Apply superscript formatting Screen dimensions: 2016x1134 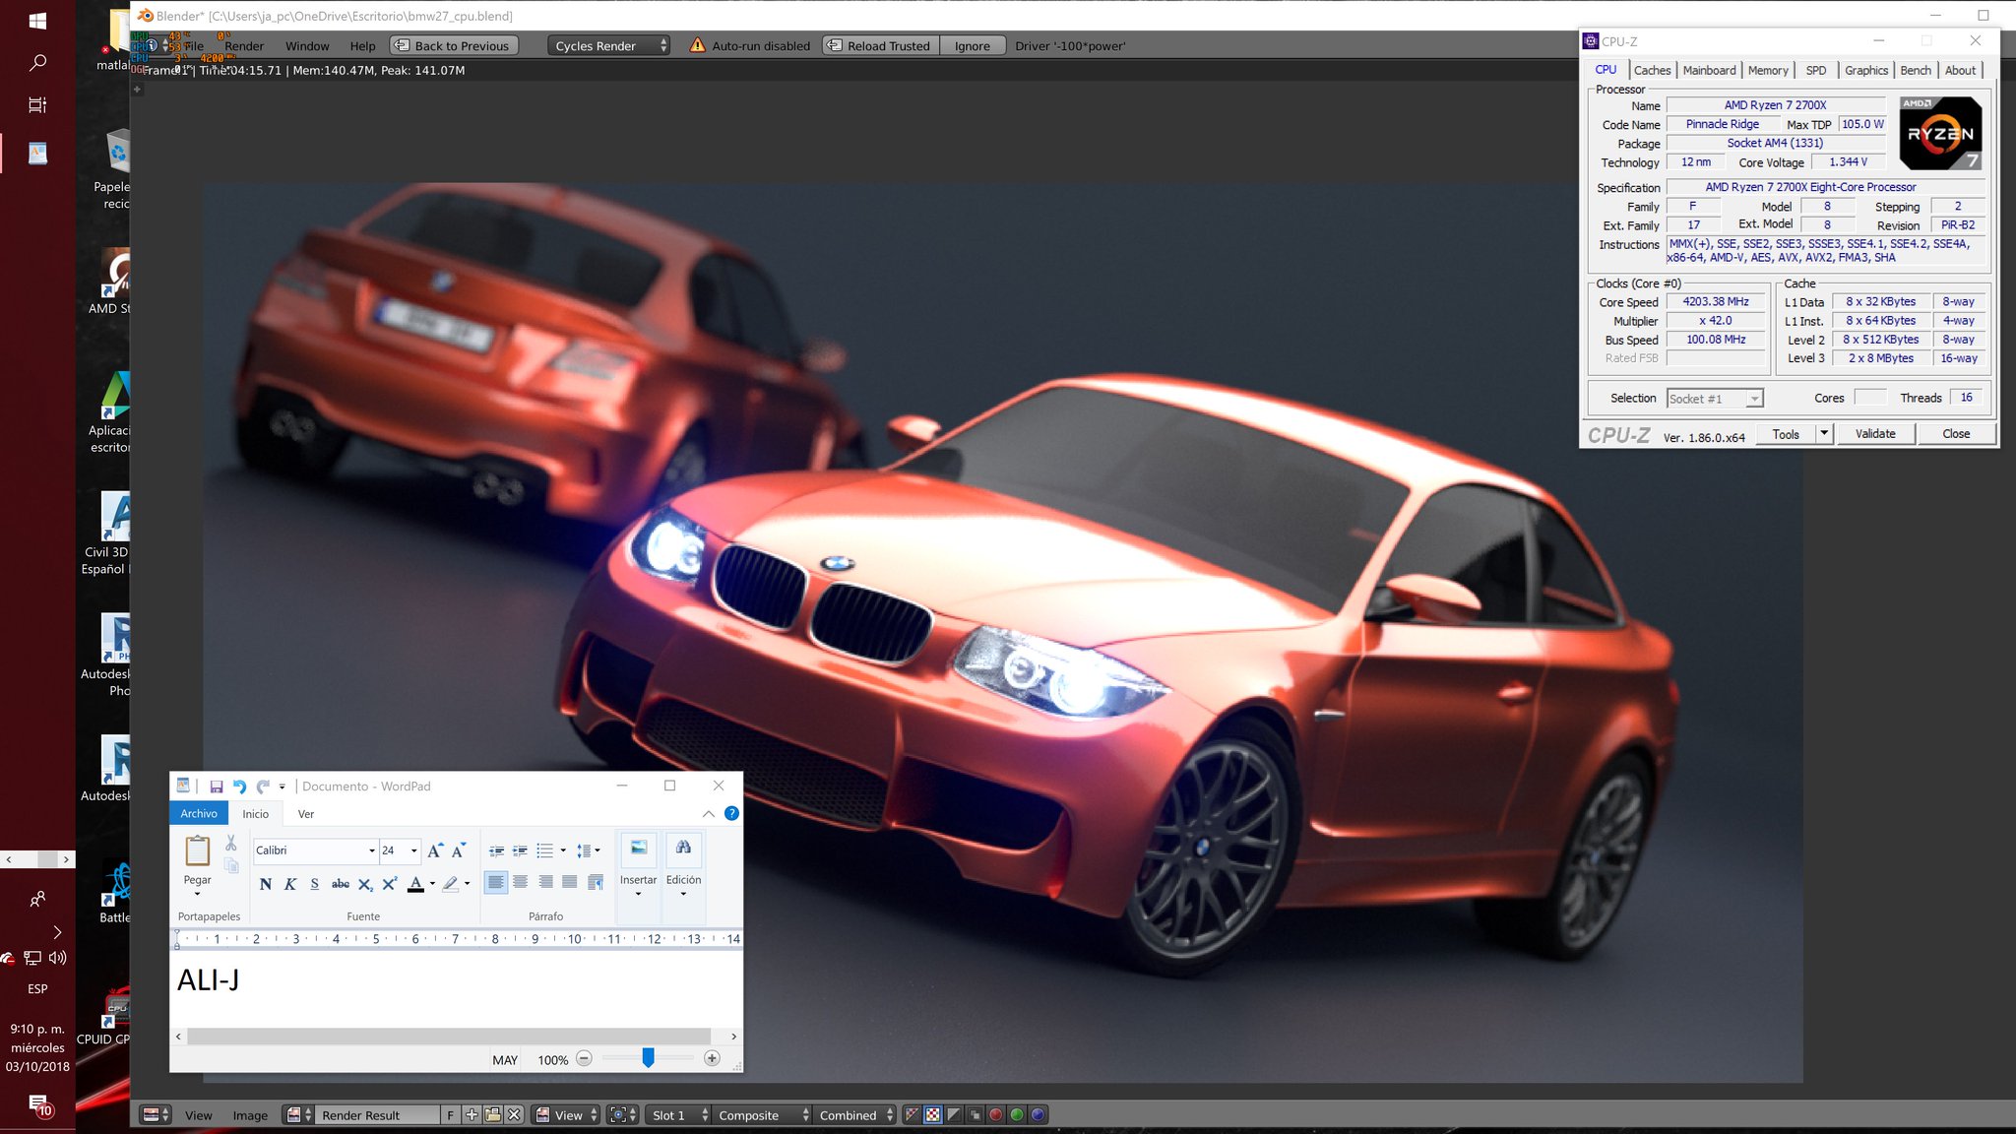pos(390,884)
